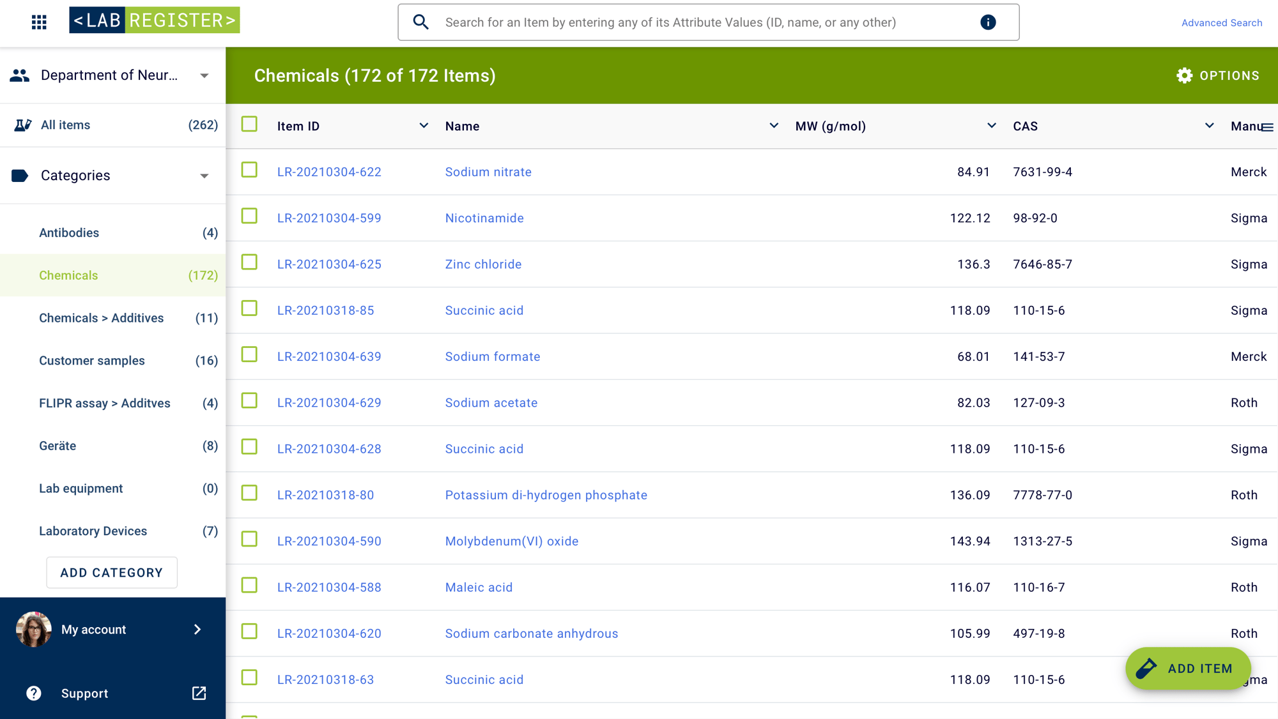Viewport: 1278px width, 719px height.
Task: Click the LabRegister home logo icon
Action: pos(155,21)
